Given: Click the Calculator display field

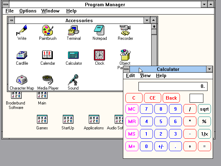Looking at the screenshot, I should [173, 86].
